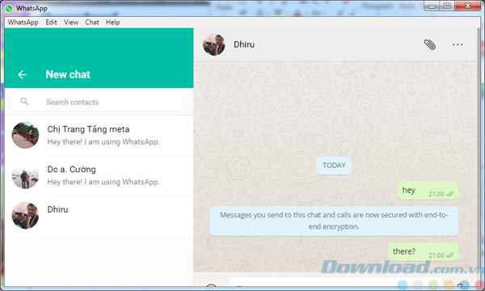Open the WhatsApp menu in menu bar
This screenshot has width=485, height=291.
[23, 23]
